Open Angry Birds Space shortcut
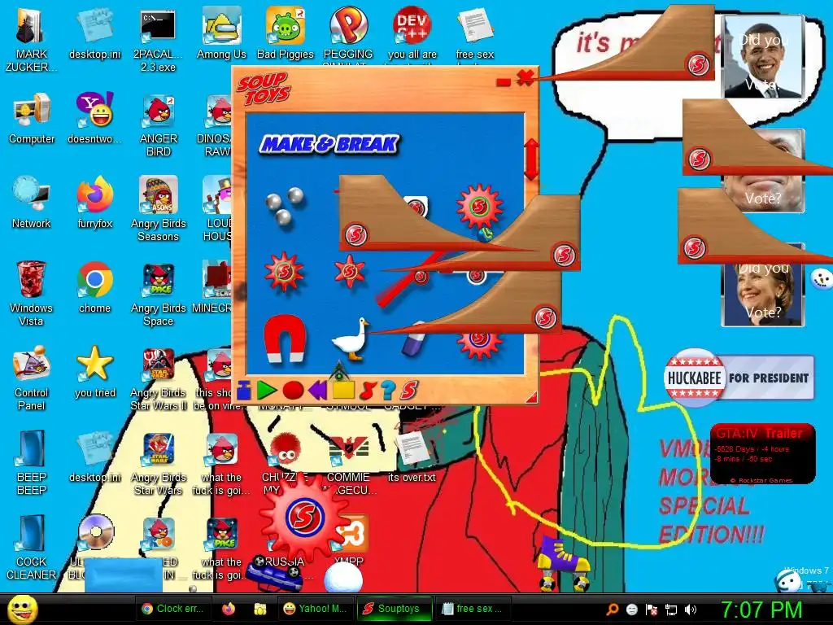Screen dimensions: 833x625 [158, 294]
